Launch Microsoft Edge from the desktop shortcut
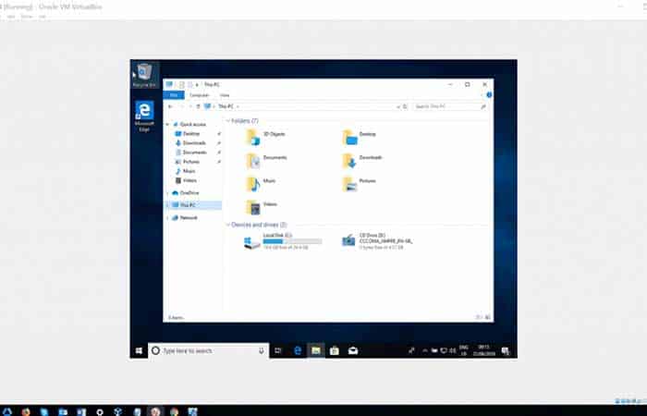 (x=144, y=116)
